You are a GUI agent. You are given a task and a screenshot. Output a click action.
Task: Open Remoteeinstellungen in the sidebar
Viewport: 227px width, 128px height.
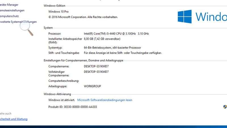[x=12, y=11]
